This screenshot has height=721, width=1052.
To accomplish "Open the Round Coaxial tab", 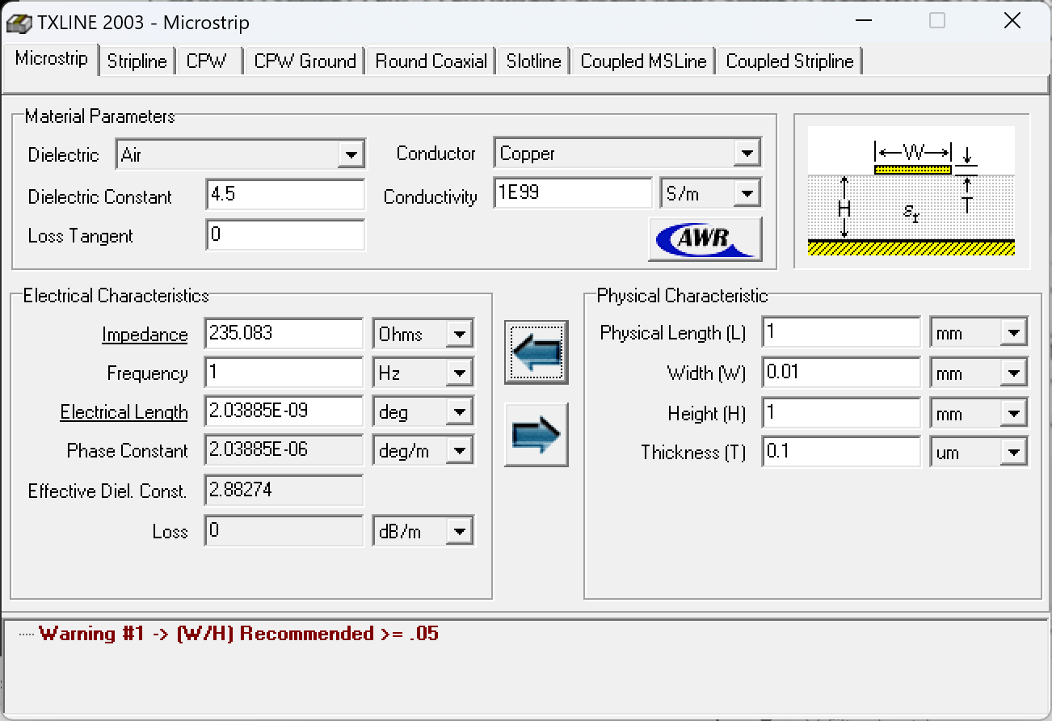I will (x=431, y=61).
